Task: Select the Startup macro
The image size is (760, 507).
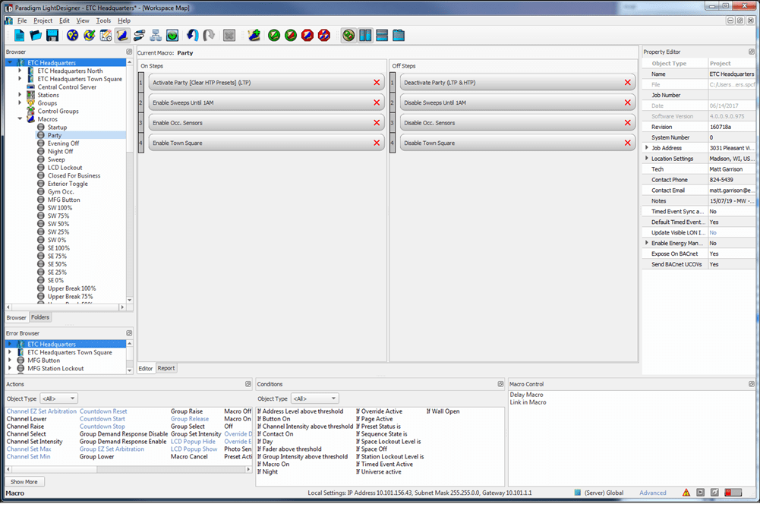Action: 57,127
